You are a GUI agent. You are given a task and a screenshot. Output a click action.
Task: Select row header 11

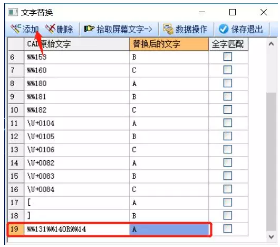16,123
